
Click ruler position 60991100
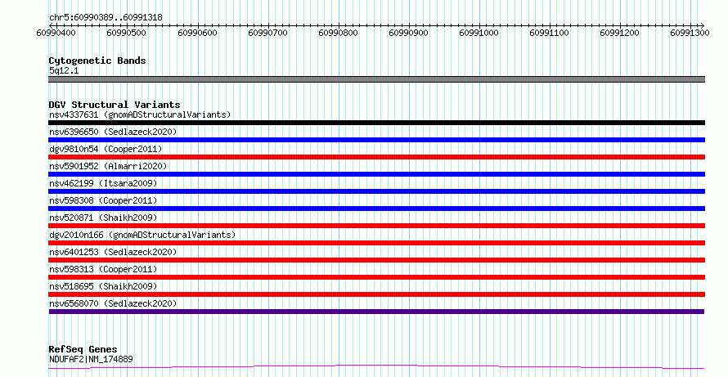(549, 33)
